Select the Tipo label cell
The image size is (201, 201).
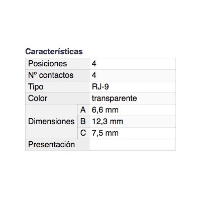coord(57,87)
